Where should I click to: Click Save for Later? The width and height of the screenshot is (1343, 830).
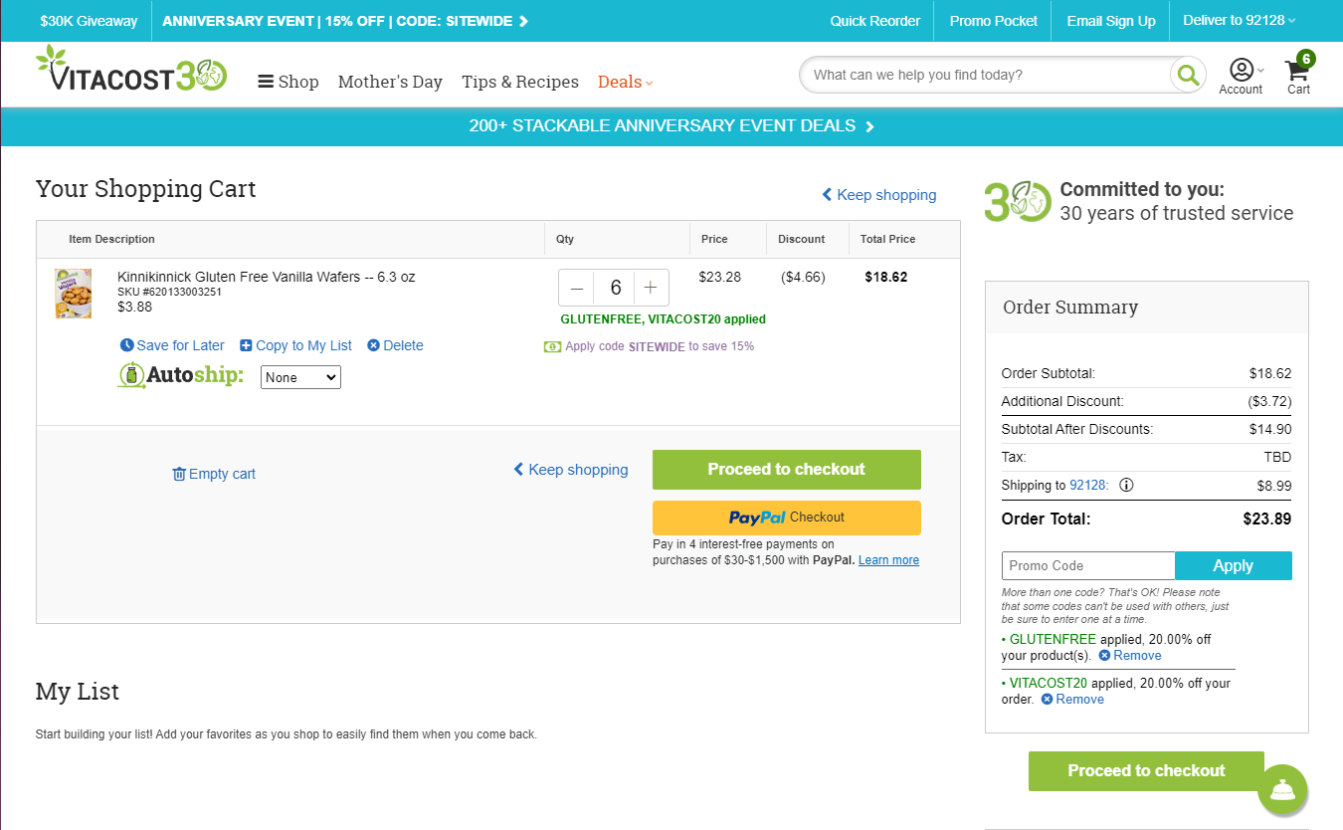(x=172, y=345)
